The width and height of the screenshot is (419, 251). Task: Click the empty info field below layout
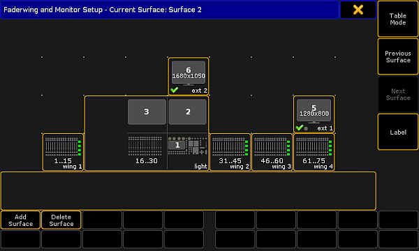click(189, 191)
